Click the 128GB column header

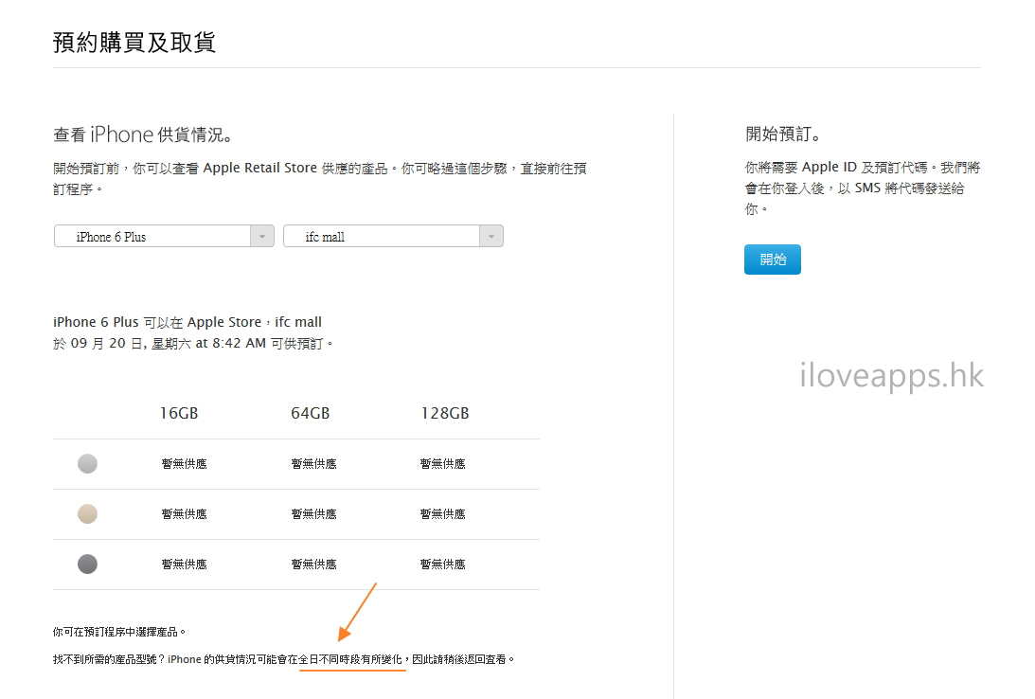tap(445, 413)
